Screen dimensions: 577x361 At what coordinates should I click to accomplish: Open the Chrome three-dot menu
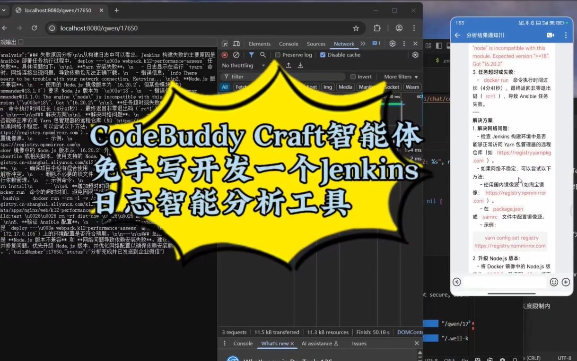click(414, 28)
